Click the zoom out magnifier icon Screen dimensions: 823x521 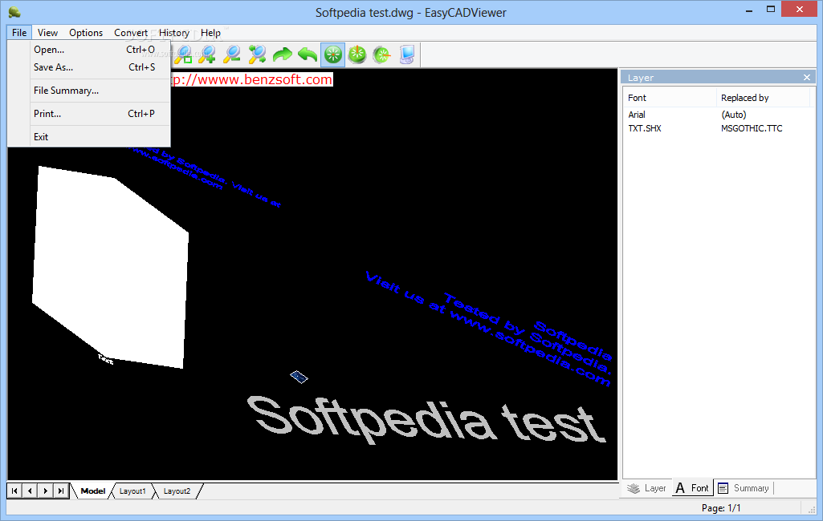pyautogui.click(x=232, y=55)
